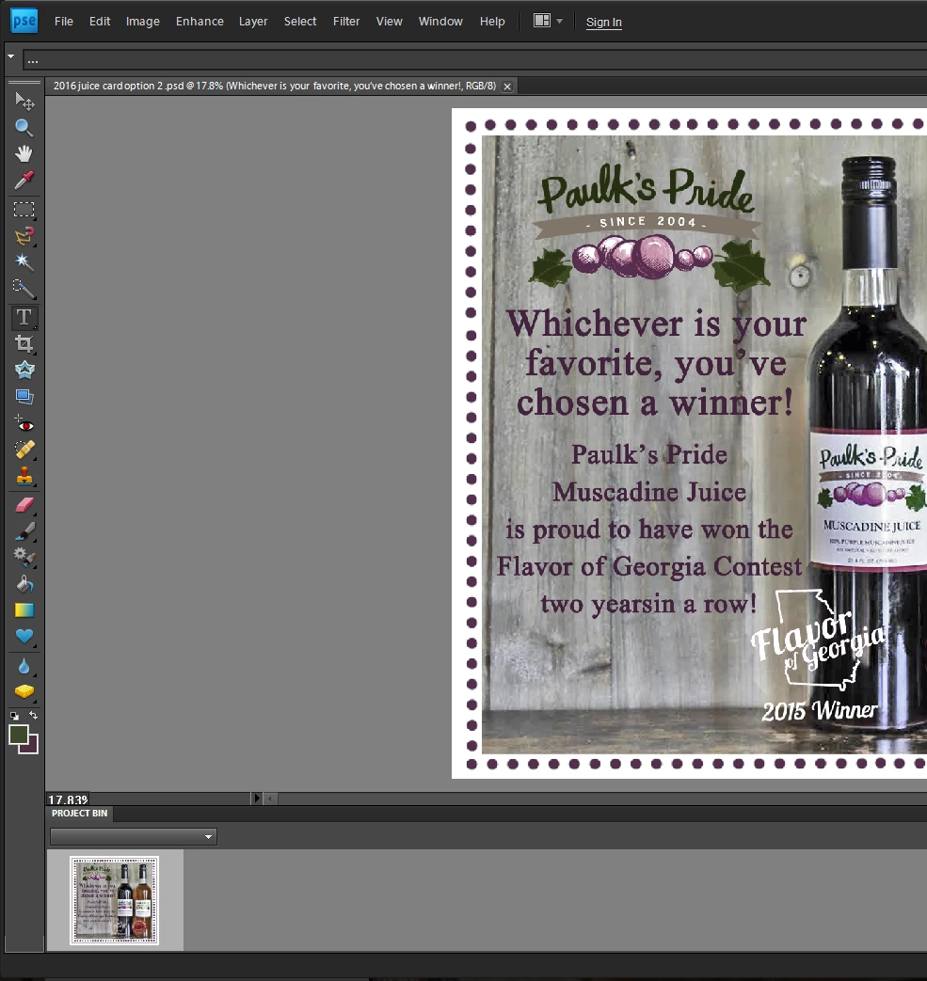Viewport: 927px width, 981px height.
Task: Click the horizontal scrollbar left arrow
Action: tap(270, 799)
